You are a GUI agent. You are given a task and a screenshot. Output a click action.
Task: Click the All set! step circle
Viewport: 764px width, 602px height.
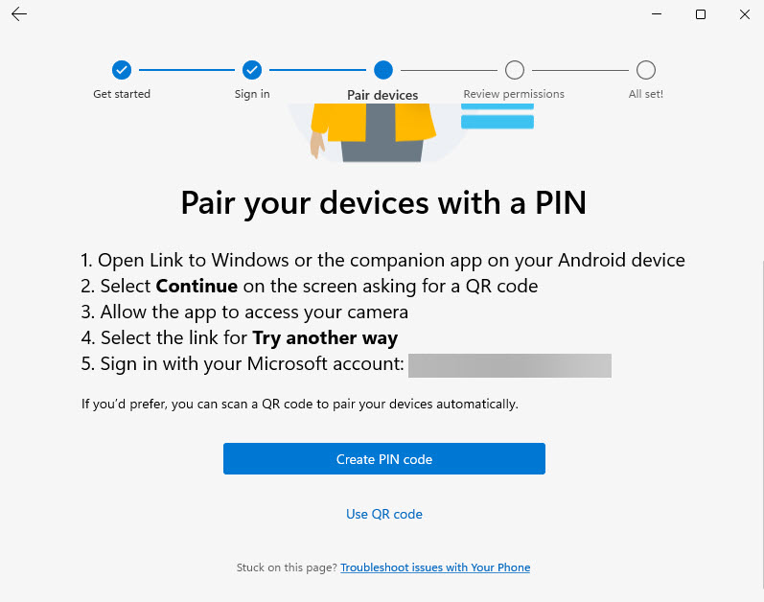click(x=646, y=70)
